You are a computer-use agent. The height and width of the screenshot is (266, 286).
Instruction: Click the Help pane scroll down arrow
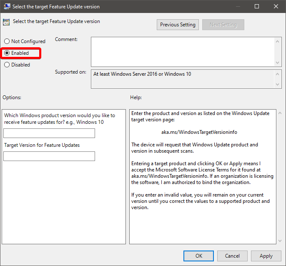click(280, 241)
